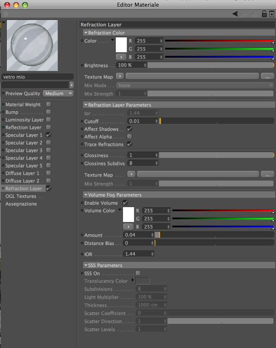Click the white Refraction Color swatch
Screen dimensions: 276x348
[x=121, y=45]
